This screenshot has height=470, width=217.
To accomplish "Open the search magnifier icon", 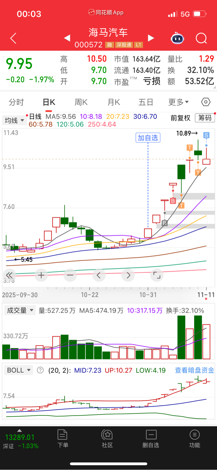I will click(201, 38).
